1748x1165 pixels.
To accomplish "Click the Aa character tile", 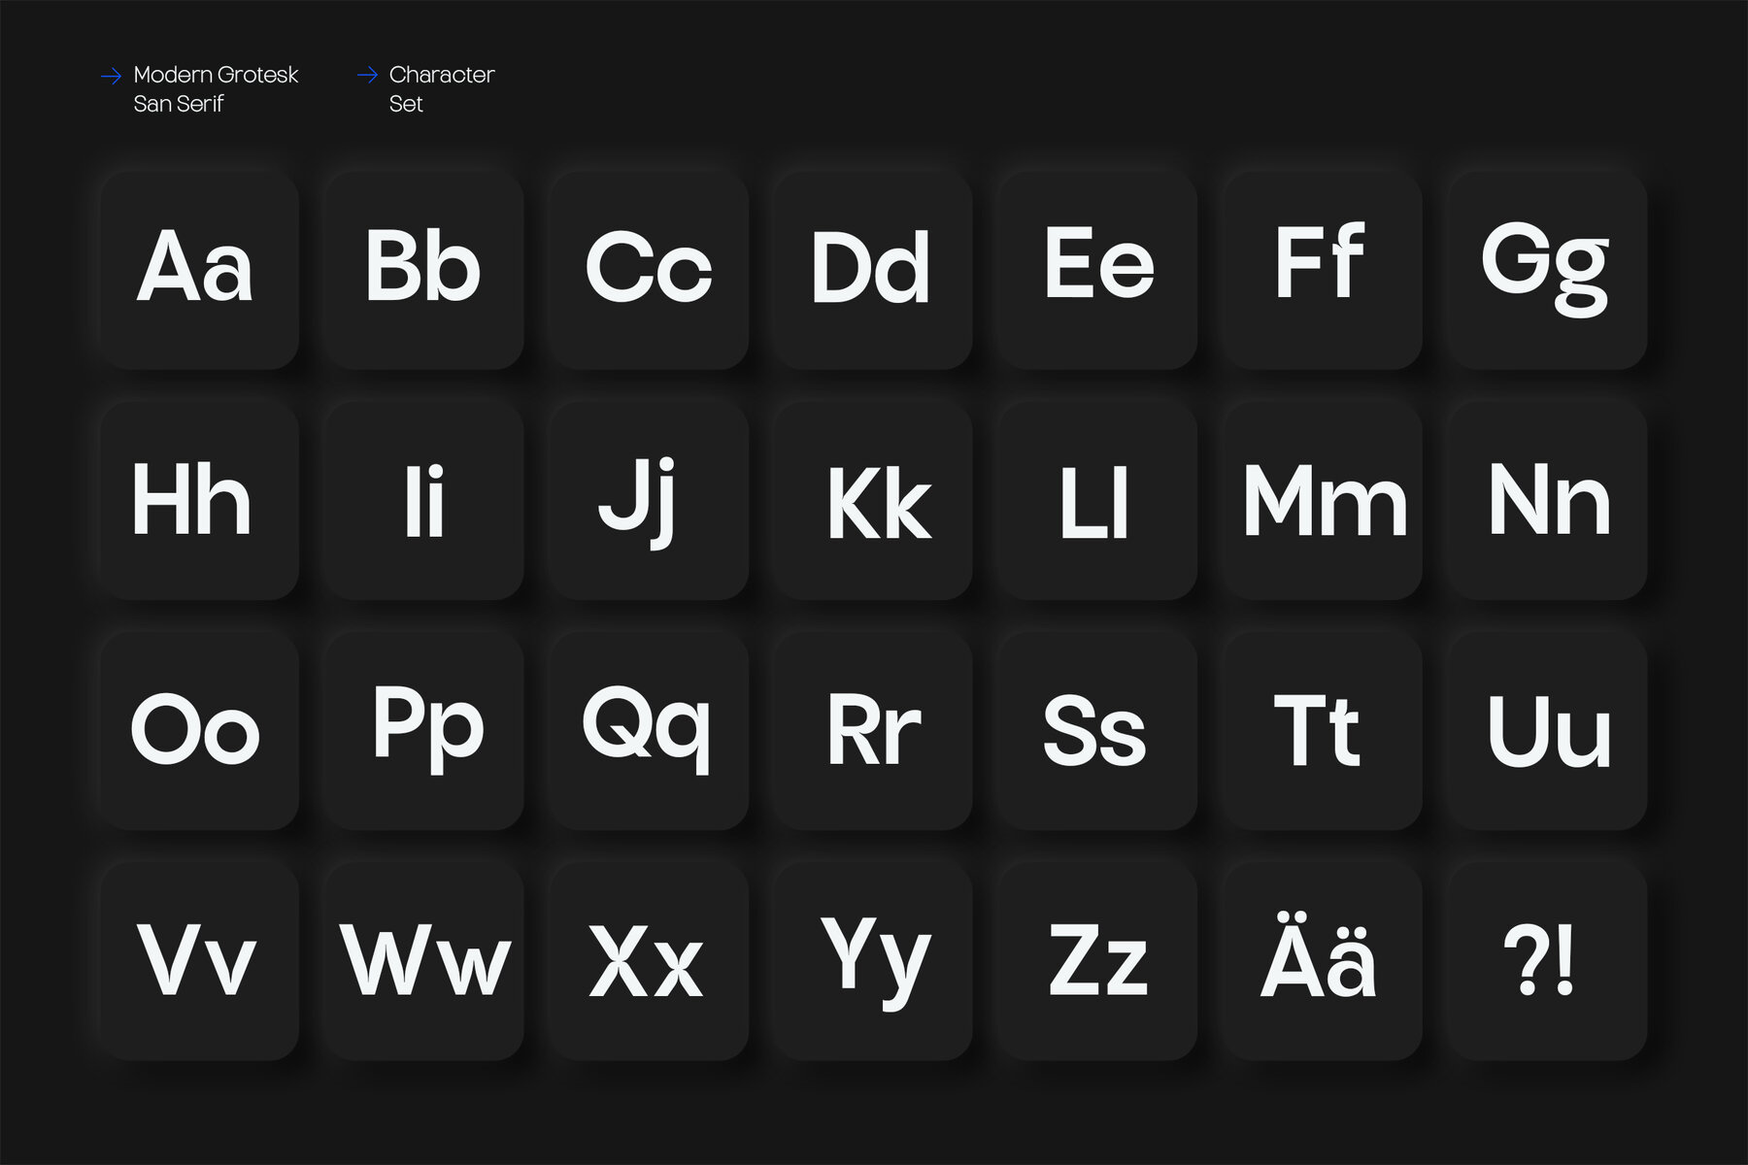I will pyautogui.click(x=199, y=270).
